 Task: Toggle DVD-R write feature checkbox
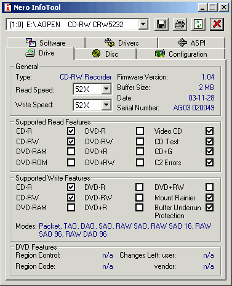(139, 187)
